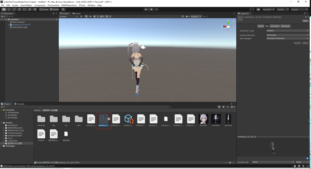
Task: Expand luotianyi_v4_ver3.3 in Hierarchy
Action: click(x=8, y=25)
